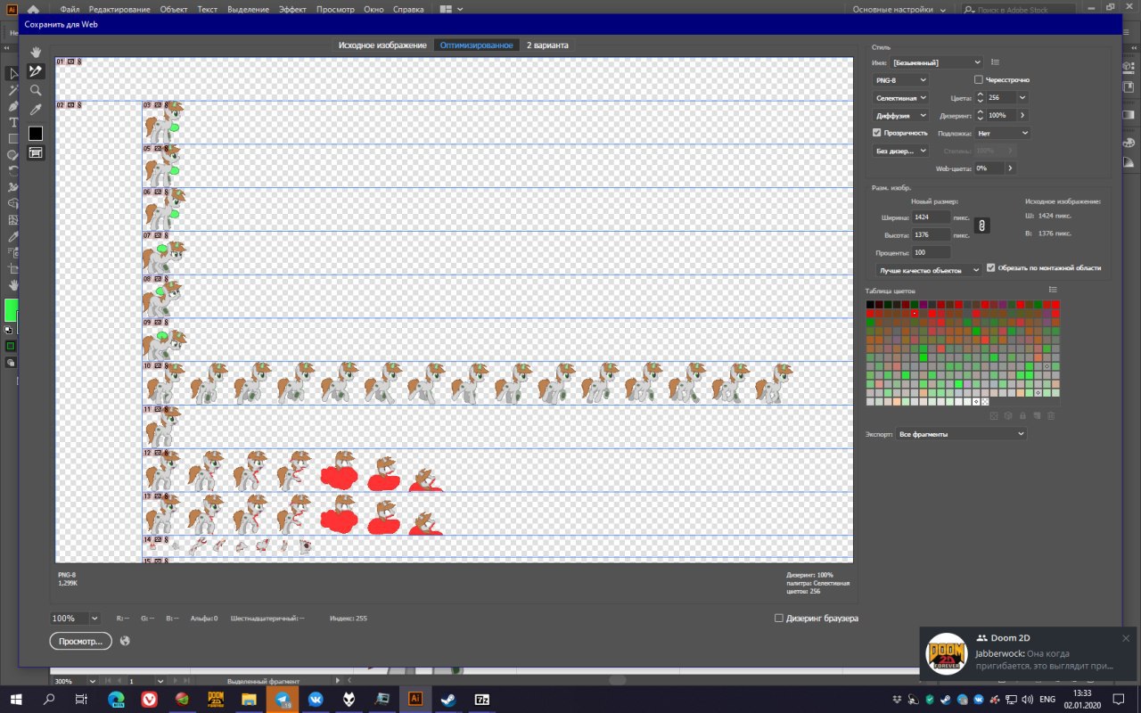Screen dimensions: 1141x713
Task: Open the Диффузия dither method dropdown
Action: tap(900, 115)
